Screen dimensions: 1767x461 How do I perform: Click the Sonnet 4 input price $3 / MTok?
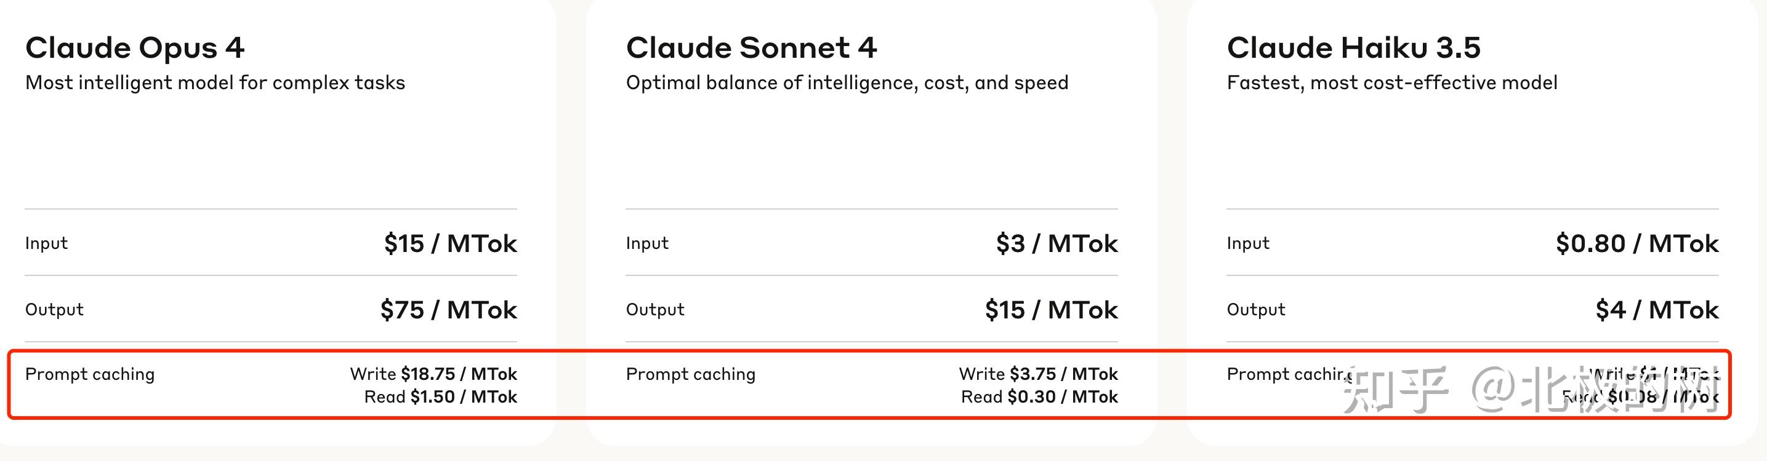pos(1057,243)
